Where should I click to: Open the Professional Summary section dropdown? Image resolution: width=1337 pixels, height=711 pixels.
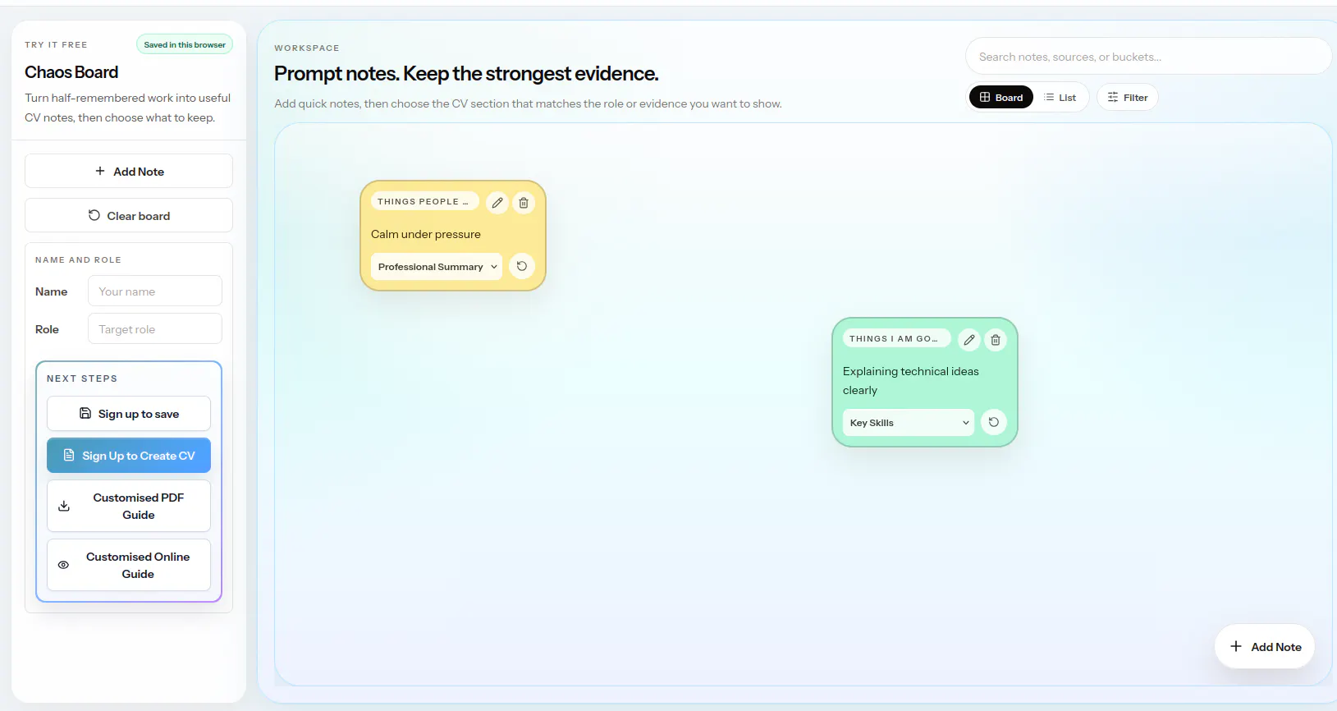coord(437,267)
